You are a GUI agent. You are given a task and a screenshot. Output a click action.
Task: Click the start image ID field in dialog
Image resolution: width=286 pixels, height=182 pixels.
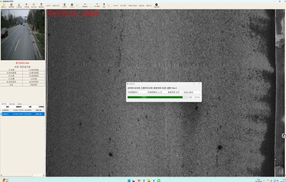tap(142, 92)
